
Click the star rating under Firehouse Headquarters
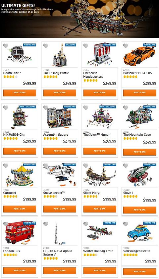click(91, 80)
